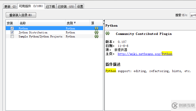This screenshot has width=196, height=111.
Task: Click the 插件描述 heading
Action: point(113,64)
